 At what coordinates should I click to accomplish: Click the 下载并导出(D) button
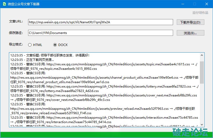click(190, 22)
